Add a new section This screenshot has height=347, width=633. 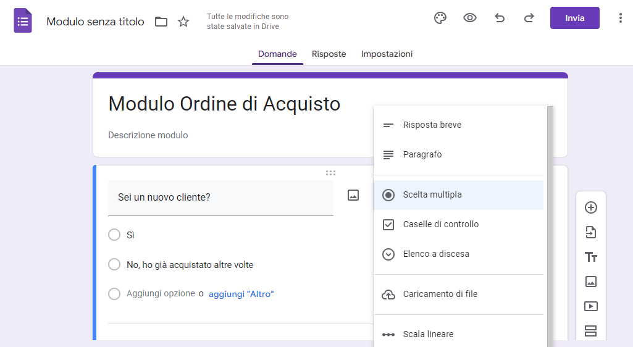[591, 331]
